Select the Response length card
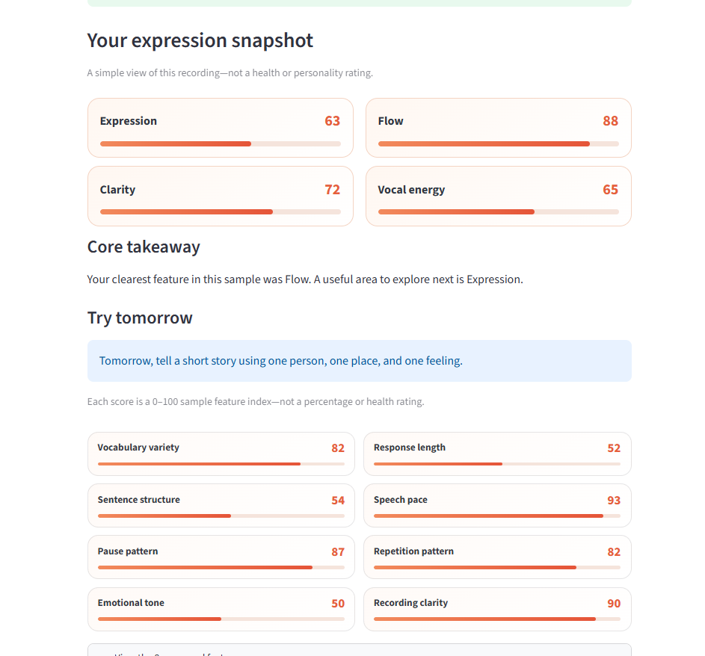The image size is (705, 656). (x=497, y=454)
